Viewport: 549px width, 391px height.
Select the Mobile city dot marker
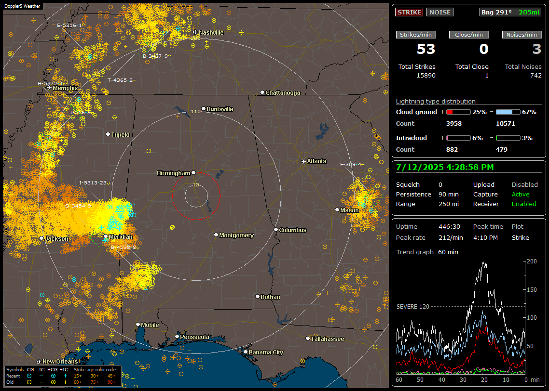point(138,325)
